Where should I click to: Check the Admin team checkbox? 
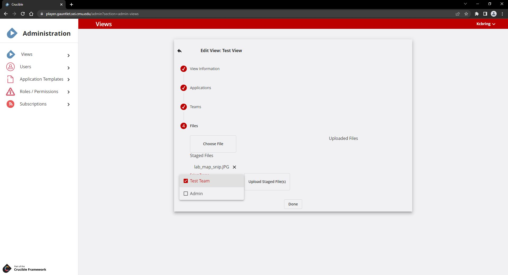pyautogui.click(x=185, y=194)
